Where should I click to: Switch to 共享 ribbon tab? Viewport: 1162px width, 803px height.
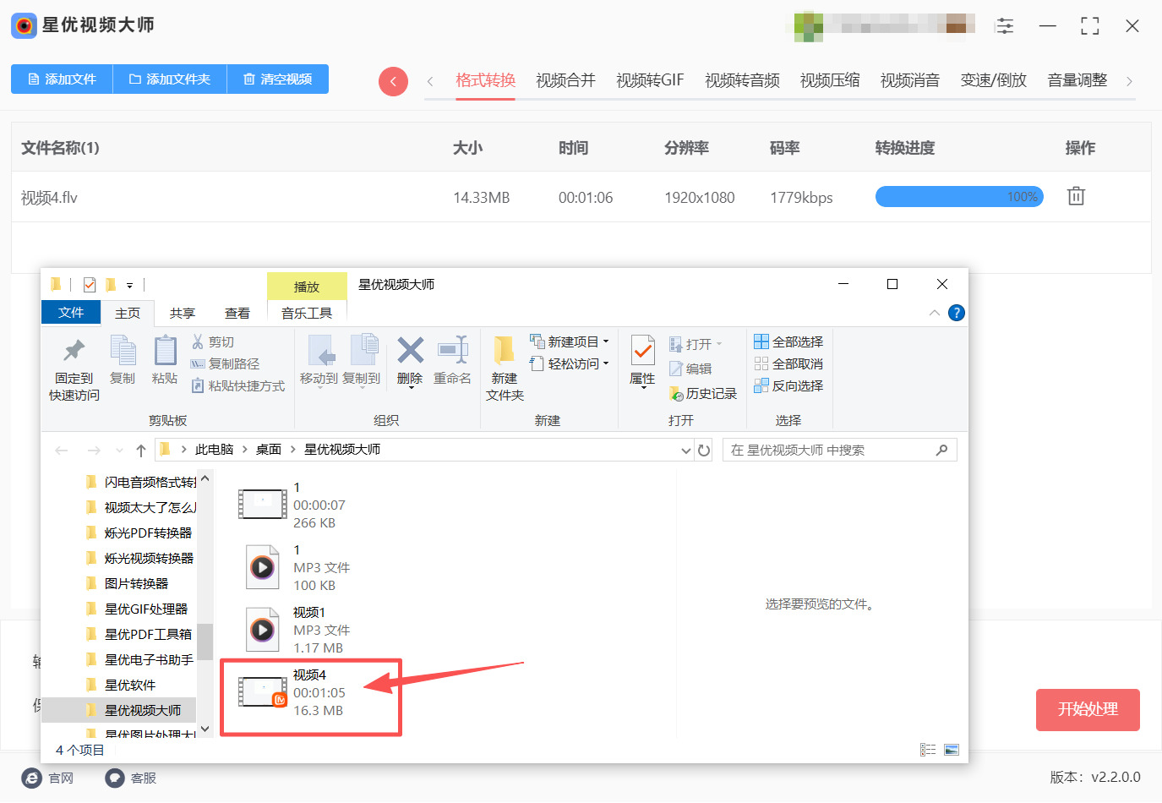(x=182, y=314)
